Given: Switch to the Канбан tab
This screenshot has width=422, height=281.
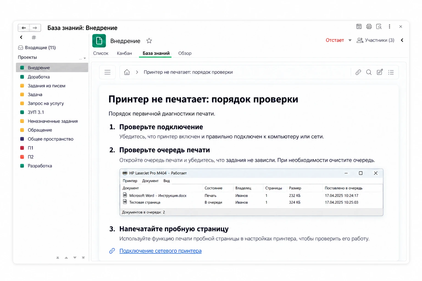Looking at the screenshot, I should point(124,53).
